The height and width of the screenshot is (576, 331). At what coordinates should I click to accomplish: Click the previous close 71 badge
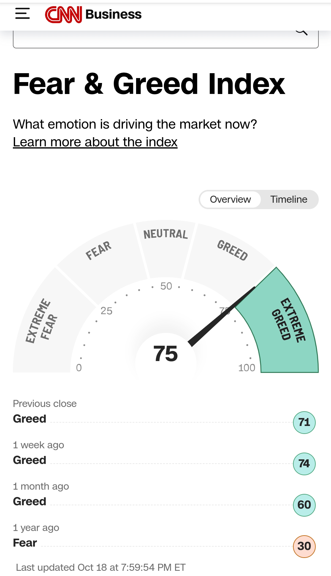pos(304,422)
